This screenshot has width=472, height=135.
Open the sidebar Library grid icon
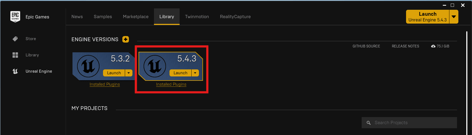(15, 55)
